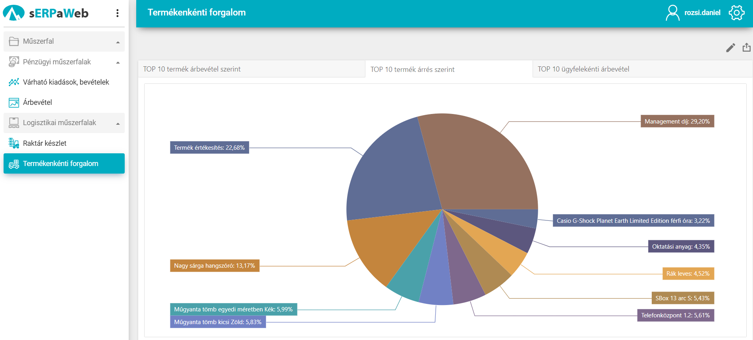
Task: Click the Árbevétel chart icon
Action: (x=14, y=102)
